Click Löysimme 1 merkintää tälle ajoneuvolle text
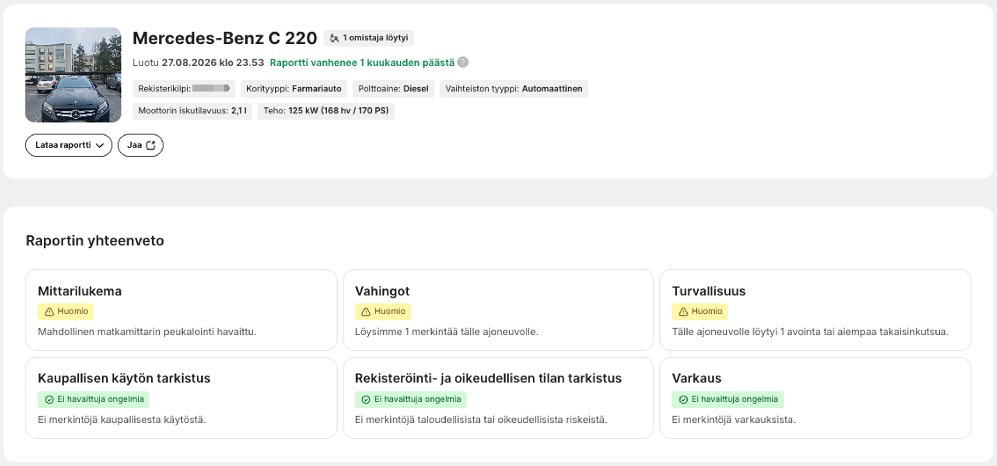 (x=447, y=332)
